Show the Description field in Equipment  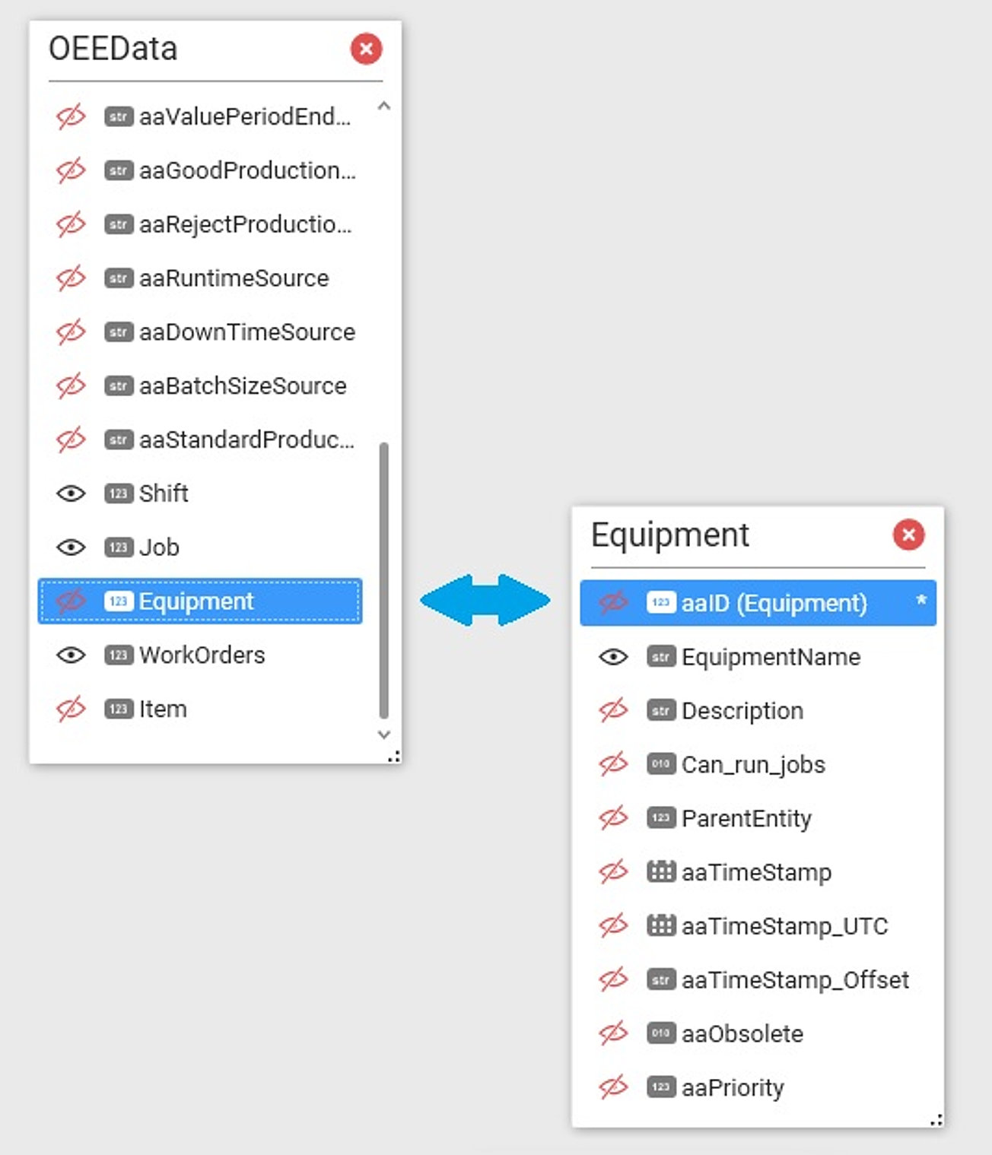click(613, 710)
